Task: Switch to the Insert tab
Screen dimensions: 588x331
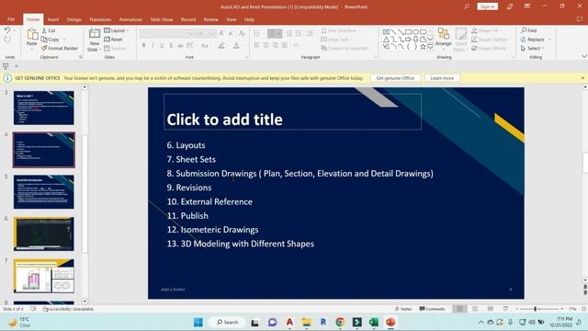Action: (53, 19)
